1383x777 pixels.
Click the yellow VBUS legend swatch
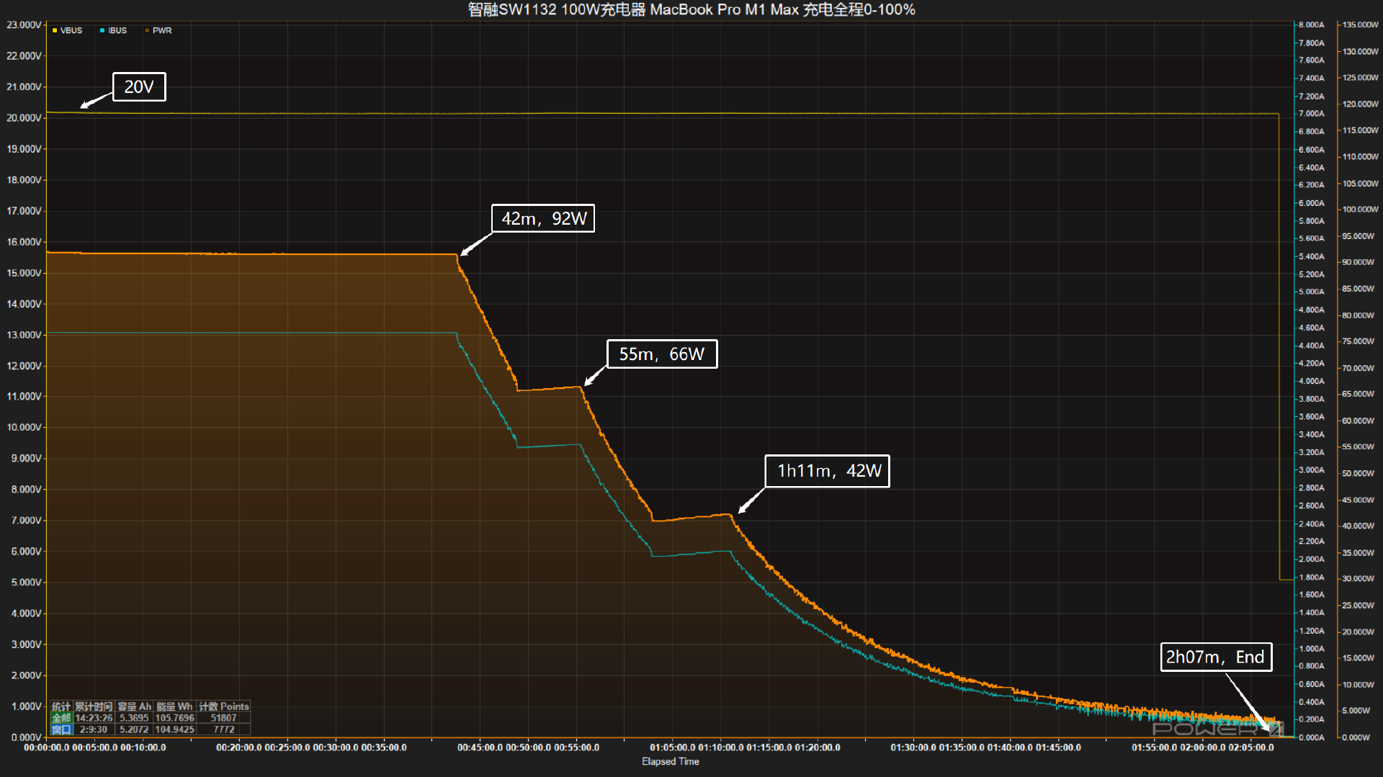[55, 31]
